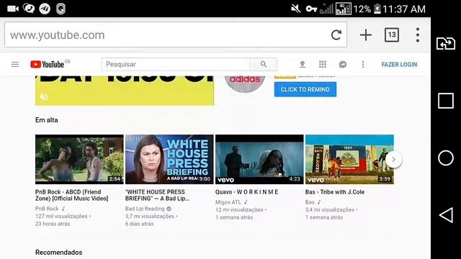Open the tab switcher showing 13 tabs
The image size is (461, 259).
click(392, 35)
